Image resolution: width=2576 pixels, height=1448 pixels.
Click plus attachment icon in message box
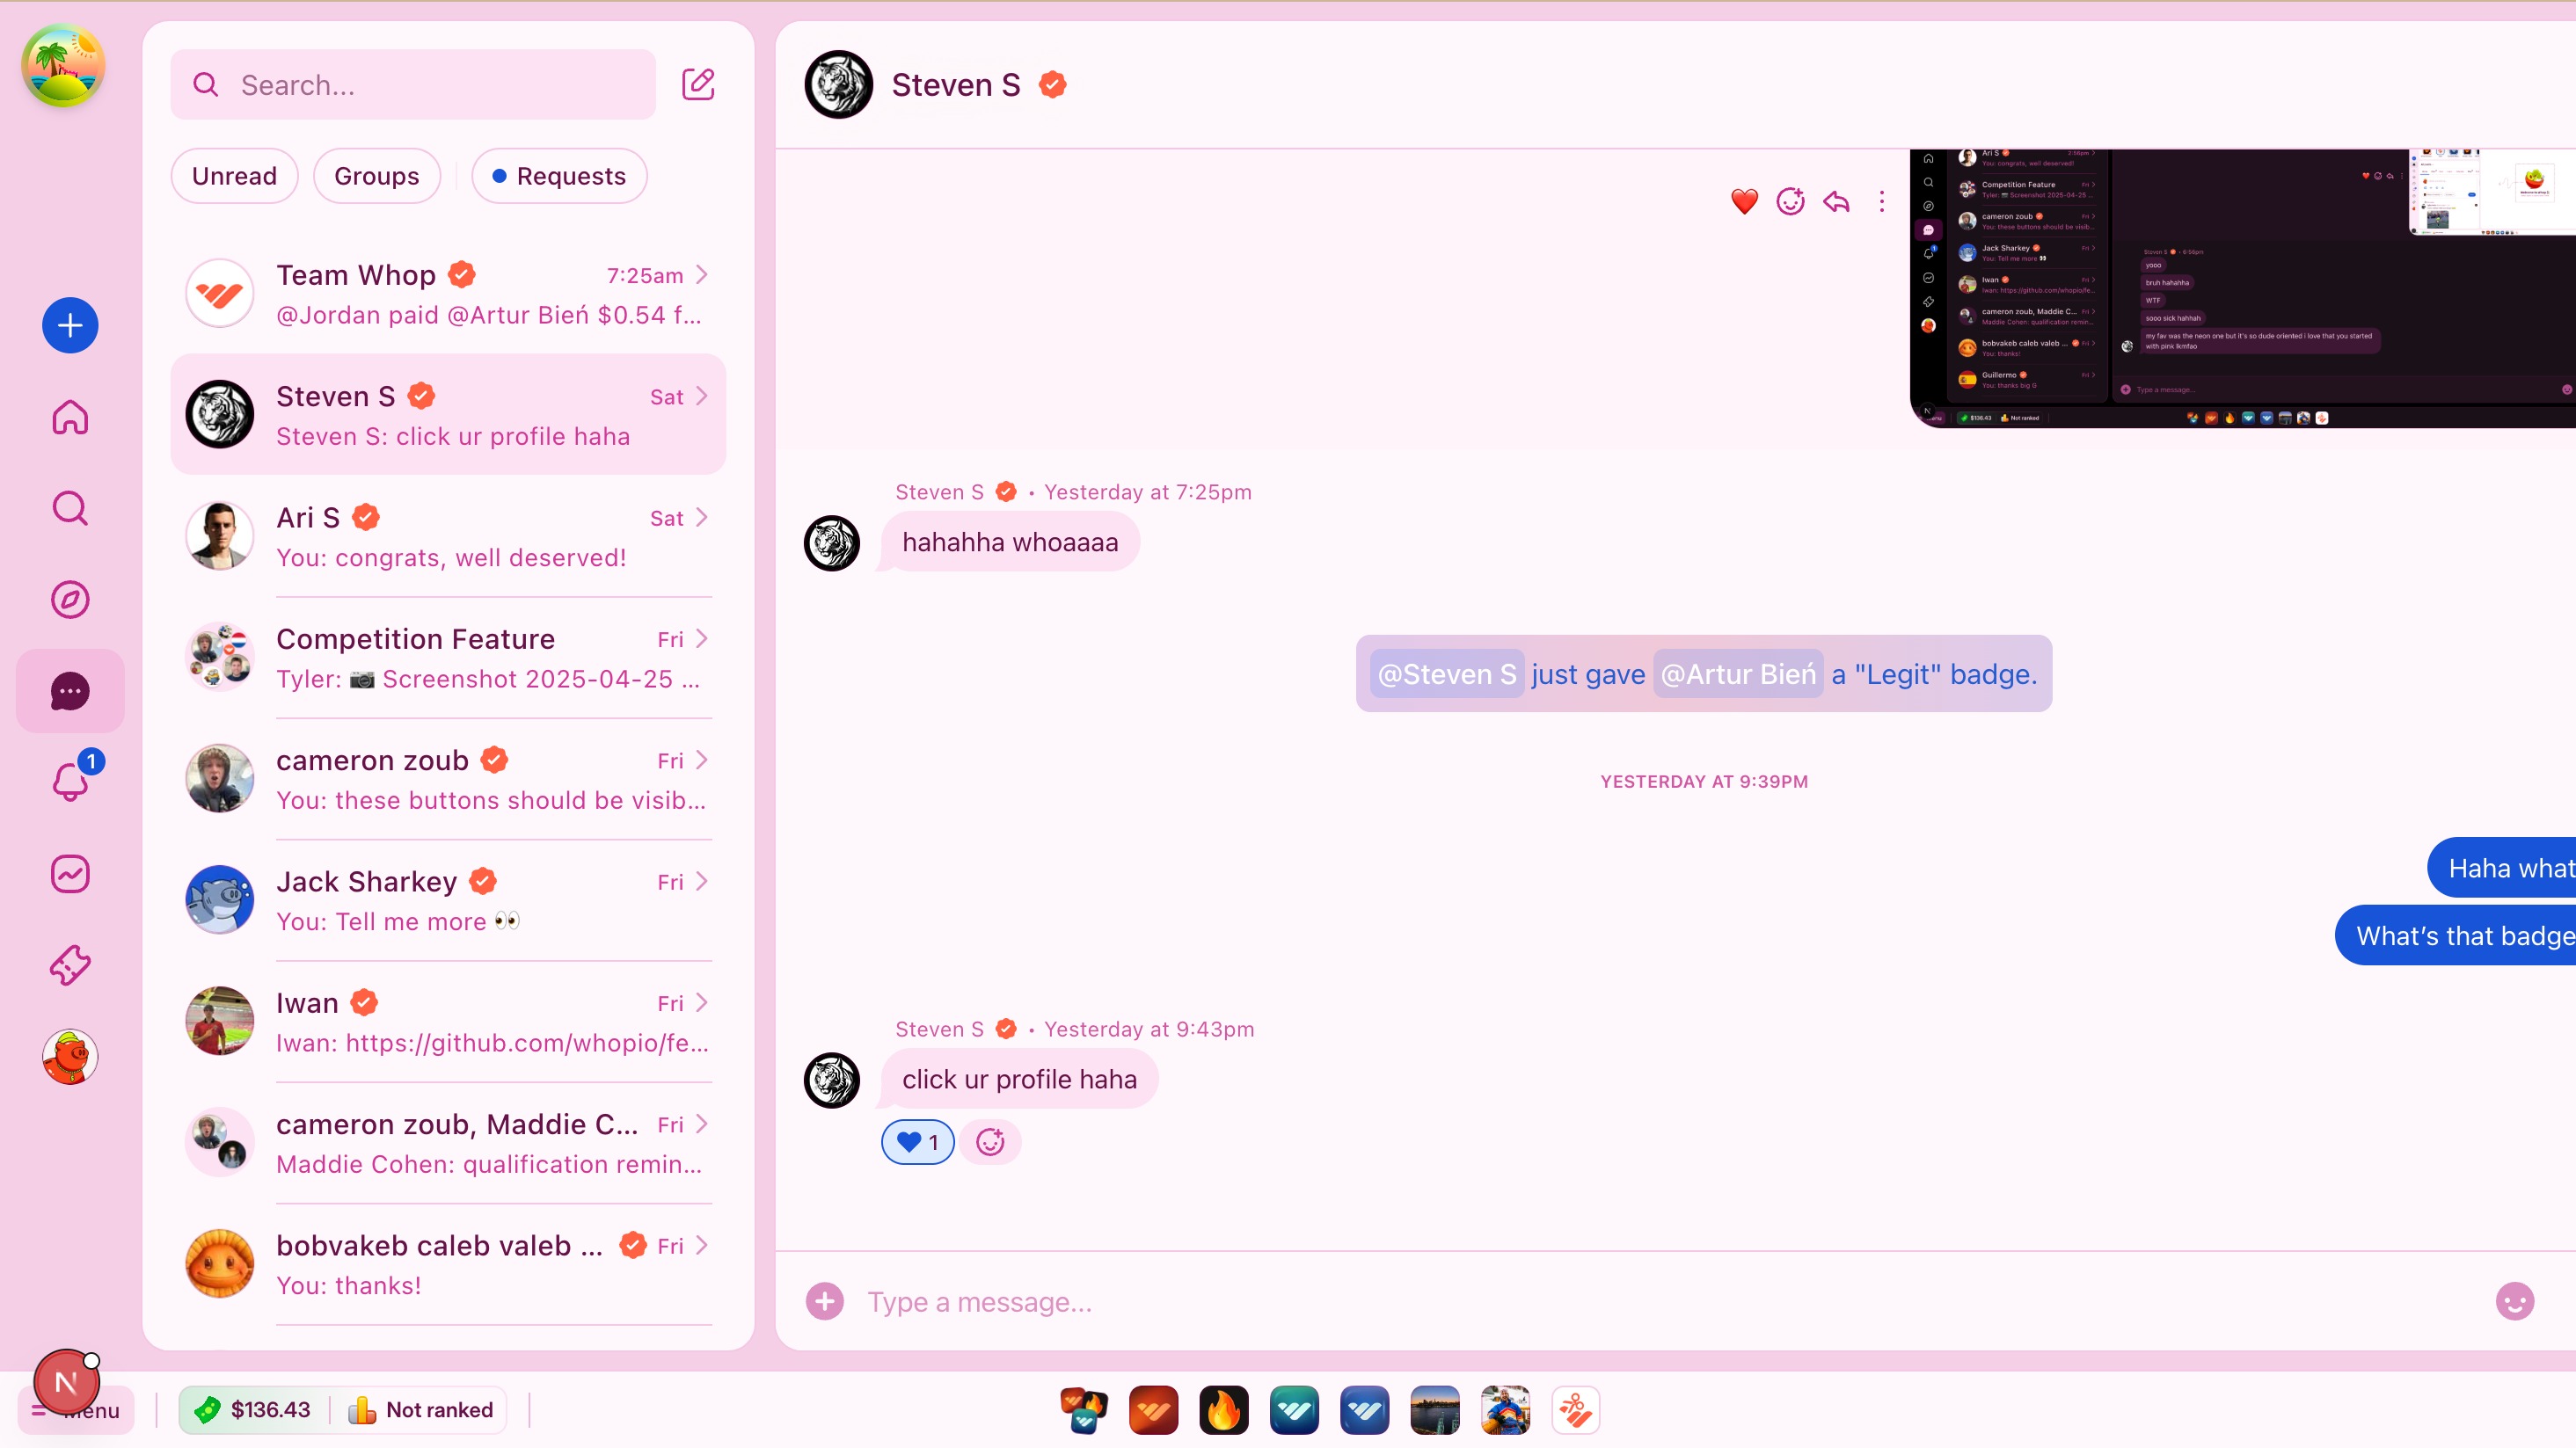pyautogui.click(x=824, y=1301)
